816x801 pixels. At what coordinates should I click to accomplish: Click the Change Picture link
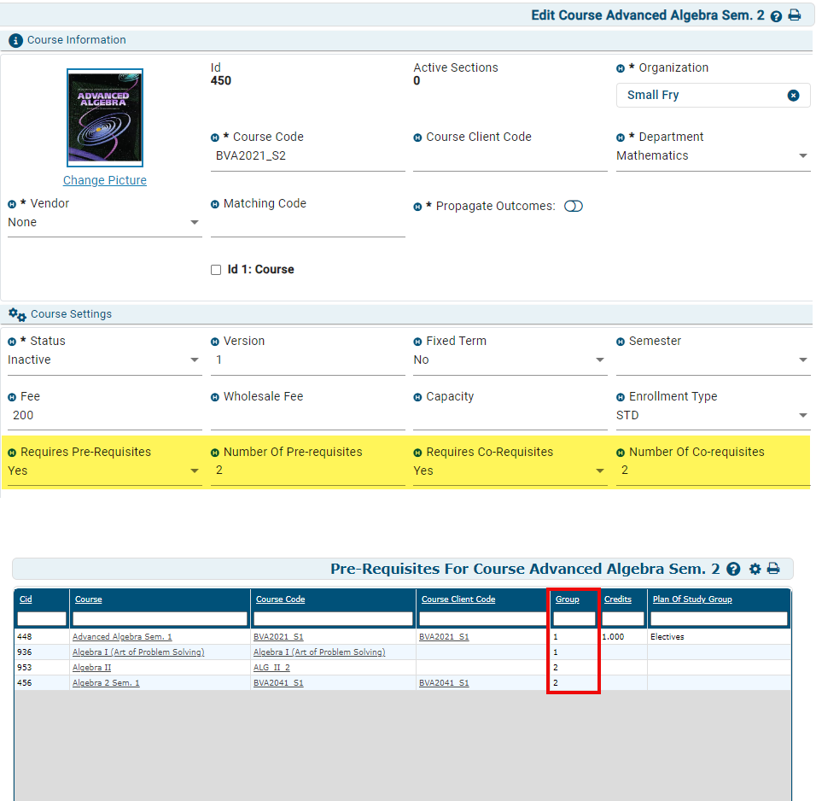click(105, 180)
